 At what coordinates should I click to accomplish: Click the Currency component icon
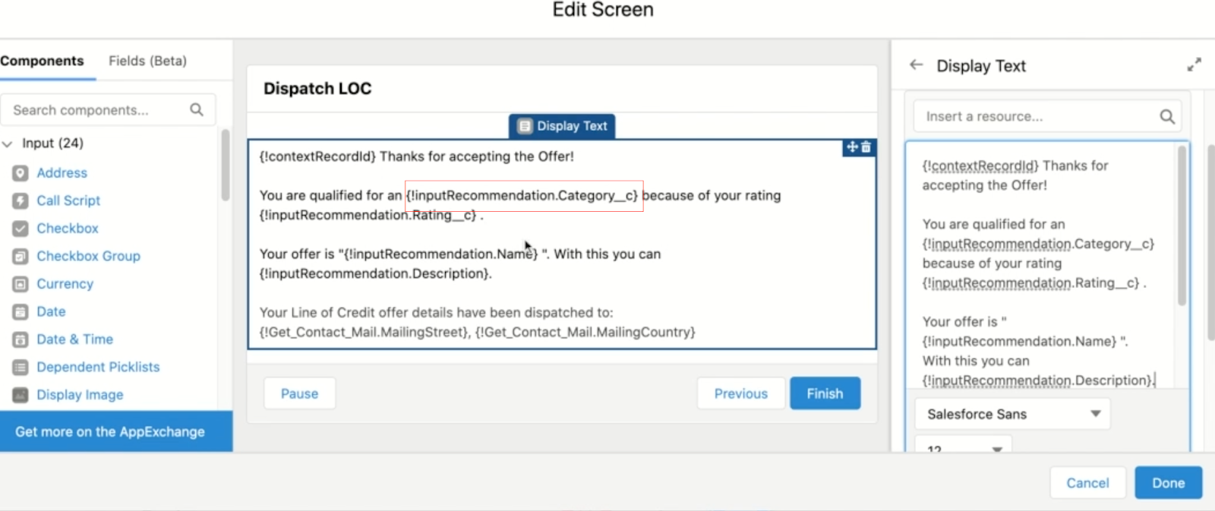(x=21, y=284)
